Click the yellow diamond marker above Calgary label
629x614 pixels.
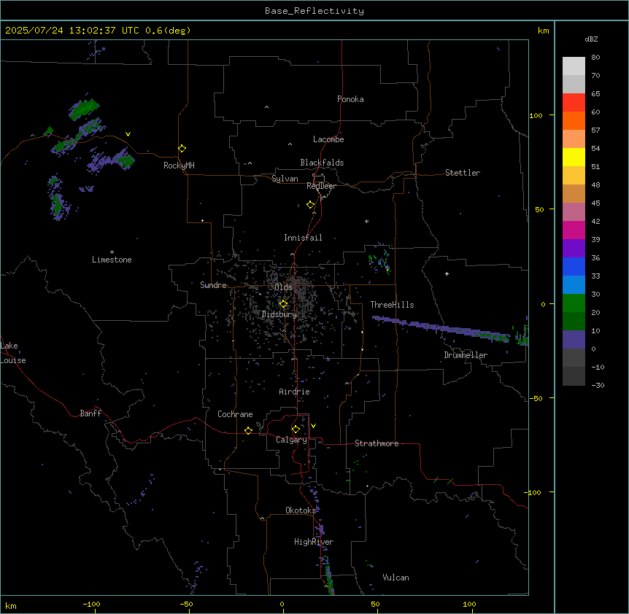coord(296,430)
